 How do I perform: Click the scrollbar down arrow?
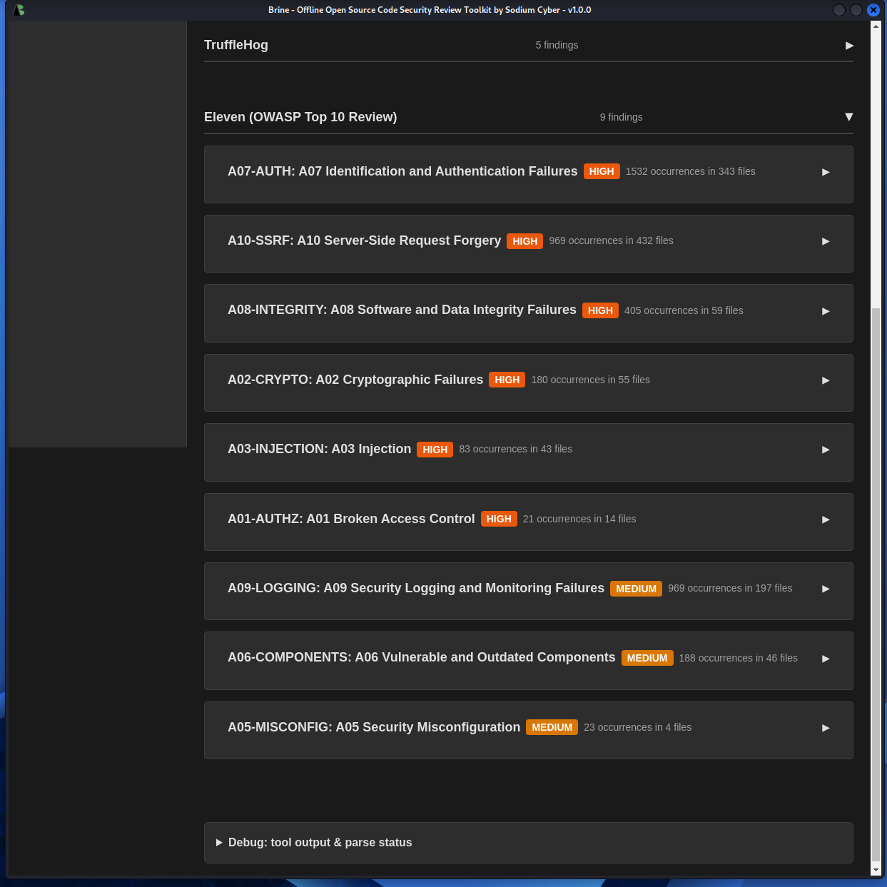tap(876, 870)
